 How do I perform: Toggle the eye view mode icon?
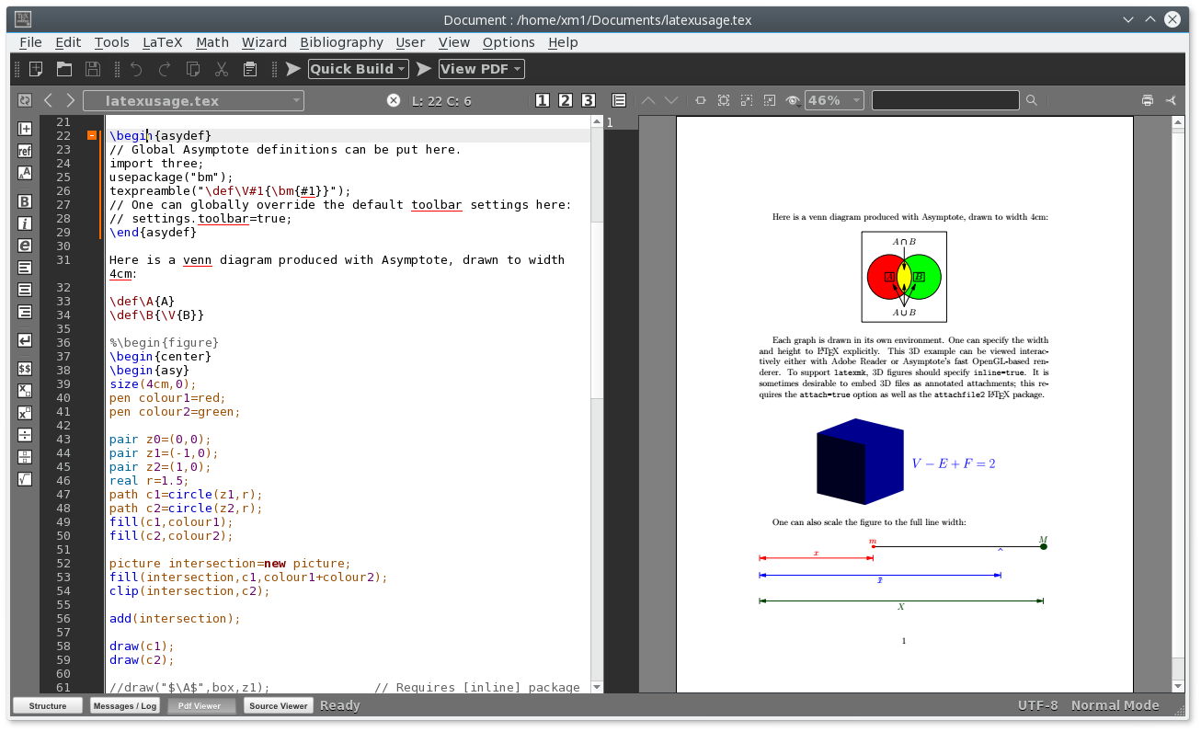click(793, 100)
